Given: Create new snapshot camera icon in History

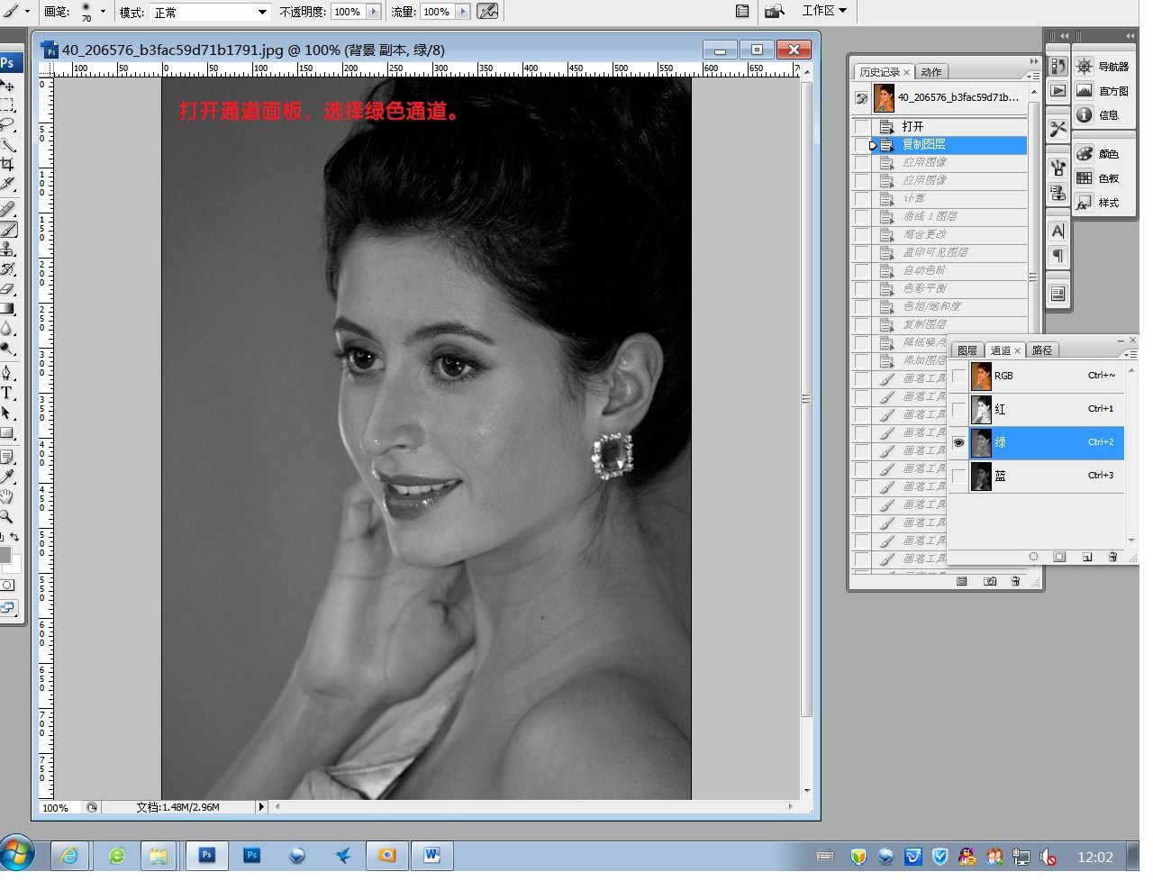Looking at the screenshot, I should [x=989, y=581].
